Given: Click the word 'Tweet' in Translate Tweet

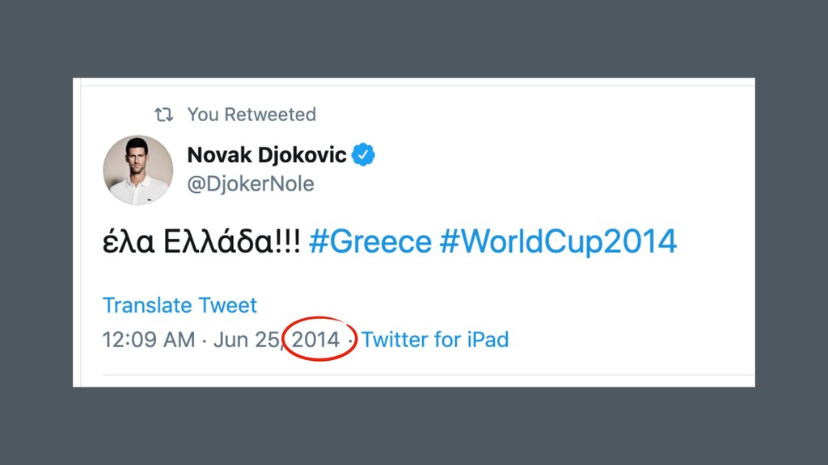Looking at the screenshot, I should pos(228,305).
